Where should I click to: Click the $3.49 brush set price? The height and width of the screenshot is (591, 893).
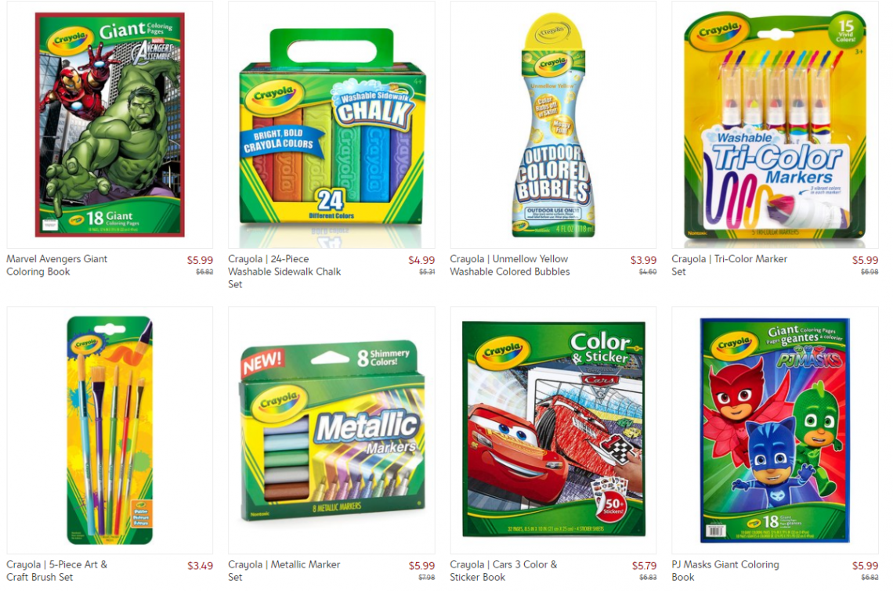pyautogui.click(x=200, y=566)
